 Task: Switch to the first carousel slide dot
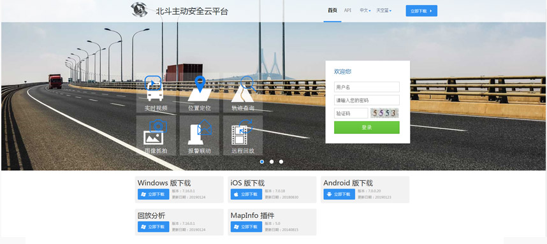(x=262, y=162)
